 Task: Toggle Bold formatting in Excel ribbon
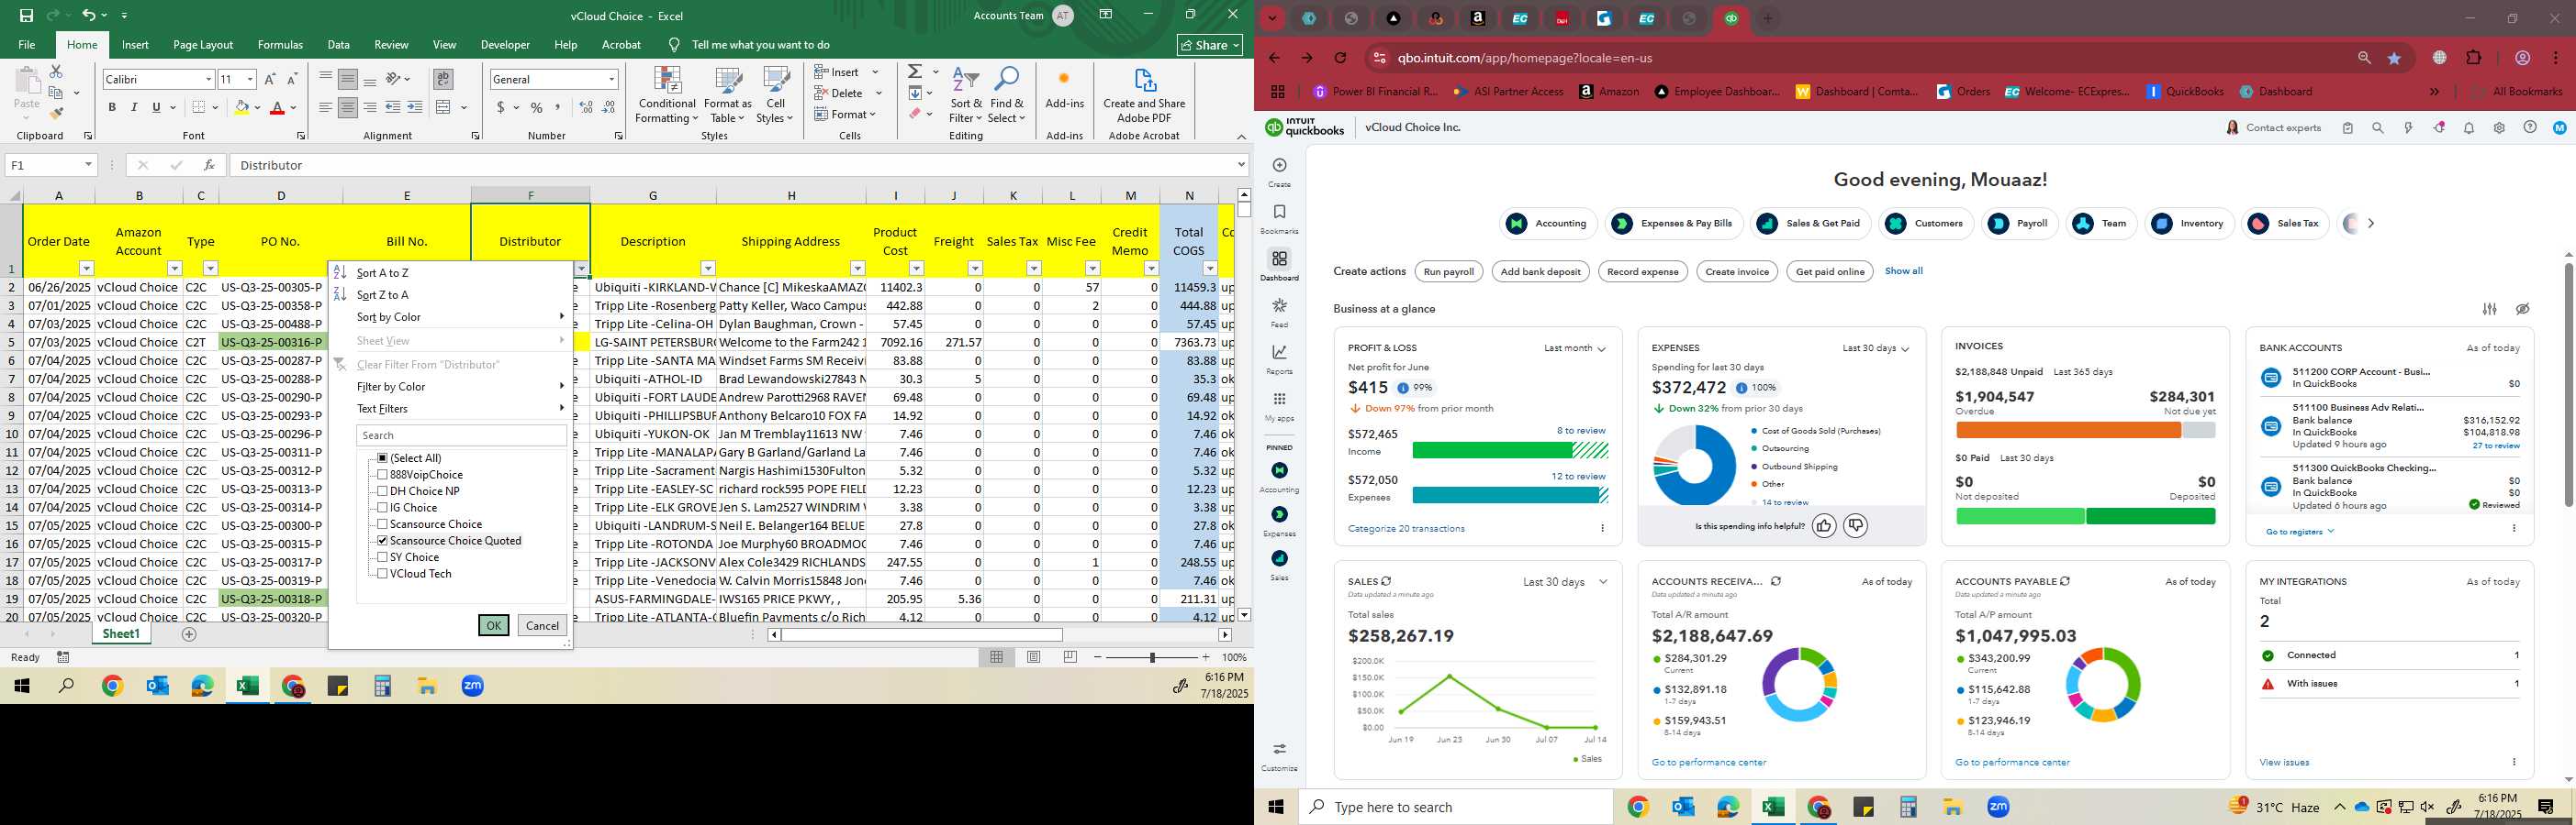(112, 107)
